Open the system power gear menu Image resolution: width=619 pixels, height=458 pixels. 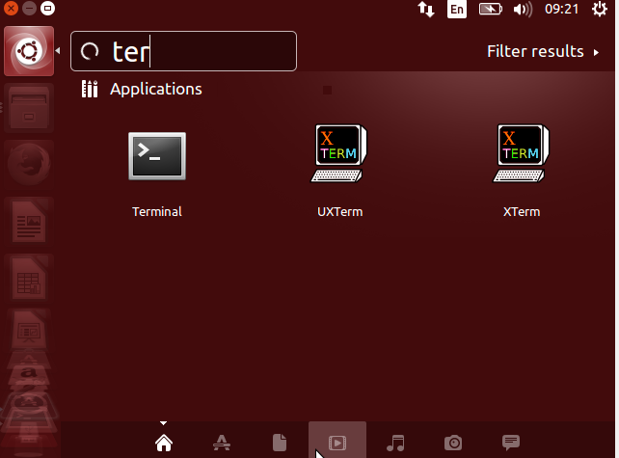[x=600, y=9]
